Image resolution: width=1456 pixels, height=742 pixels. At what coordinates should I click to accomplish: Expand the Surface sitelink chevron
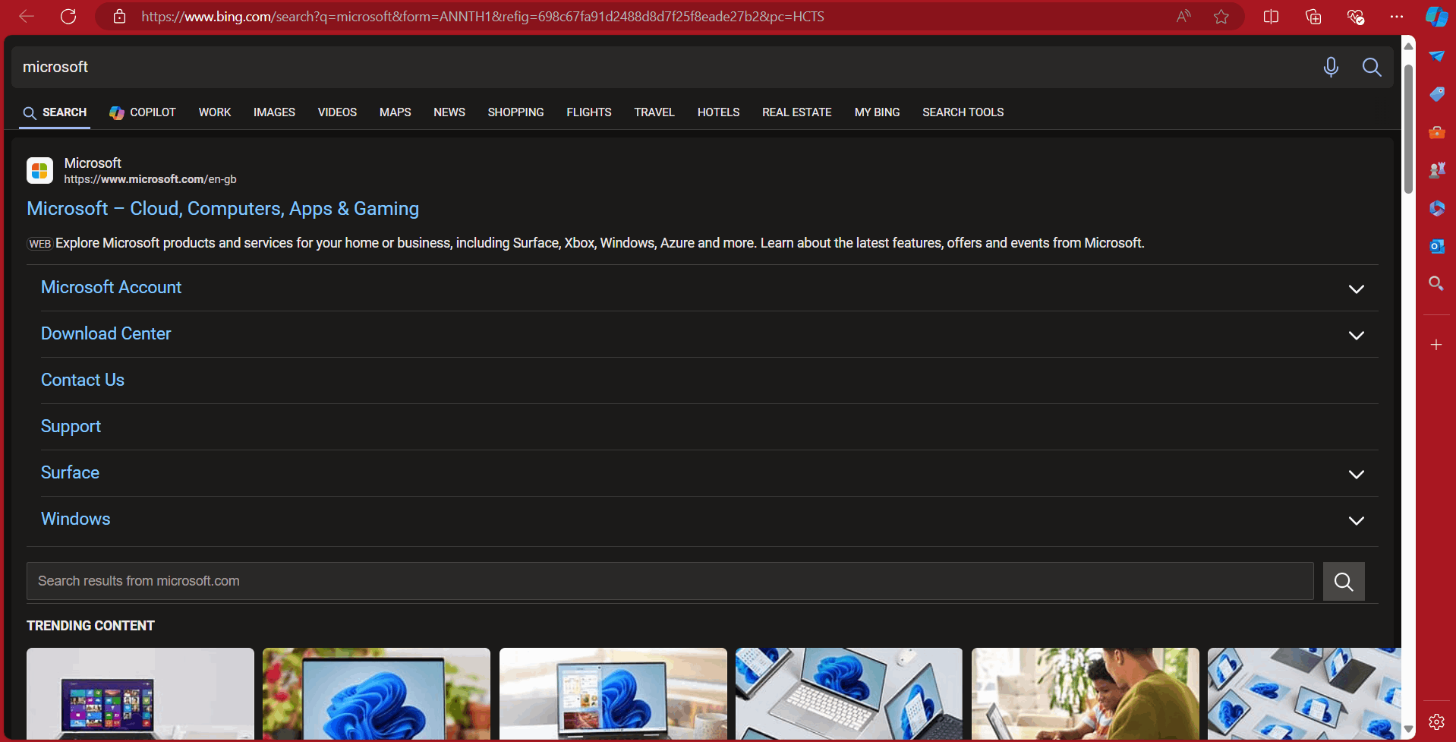click(1357, 474)
